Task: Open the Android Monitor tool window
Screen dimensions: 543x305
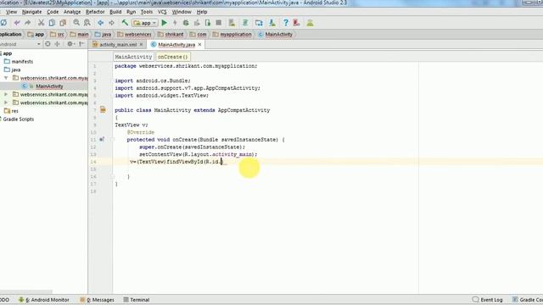Action: pyautogui.click(x=44, y=300)
